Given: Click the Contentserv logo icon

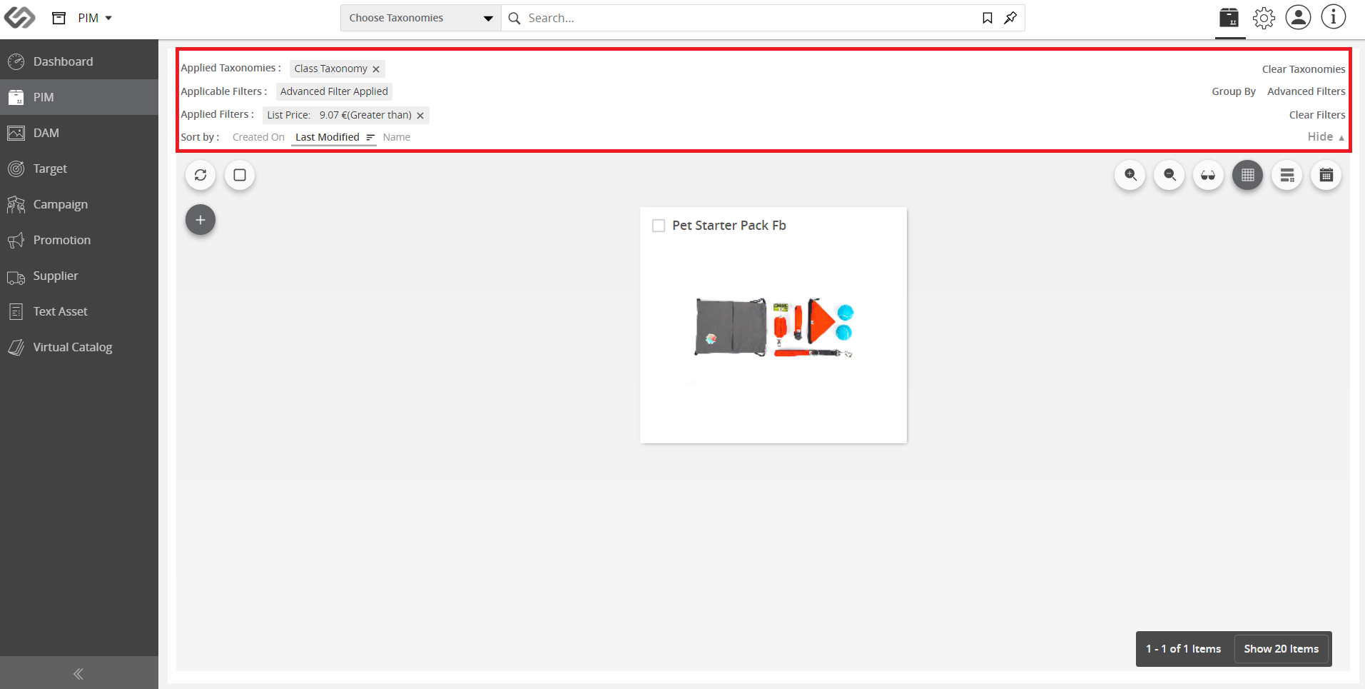Looking at the screenshot, I should 19,17.
